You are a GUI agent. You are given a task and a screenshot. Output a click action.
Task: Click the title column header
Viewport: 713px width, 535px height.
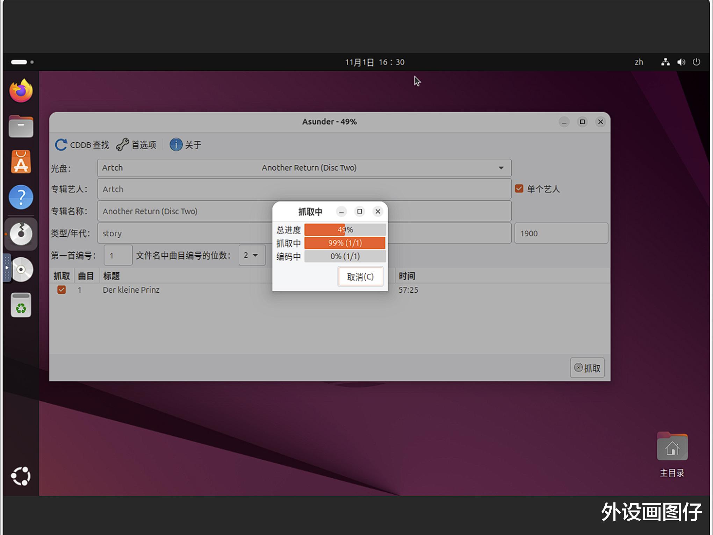pyautogui.click(x=111, y=276)
